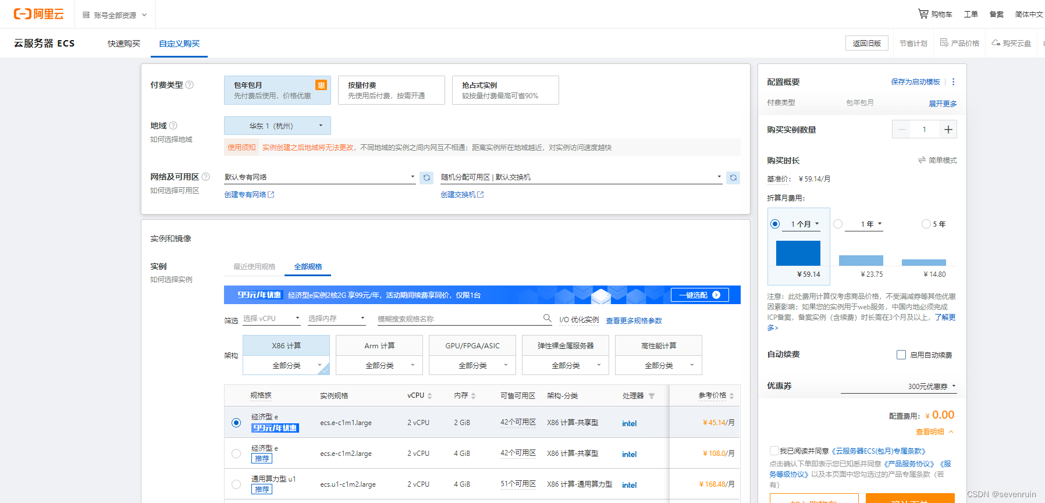
Task: Sort the table by vCPU column arrows
Action: (x=429, y=396)
